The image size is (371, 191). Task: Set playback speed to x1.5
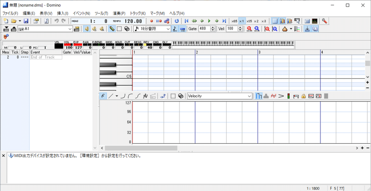(249, 21)
